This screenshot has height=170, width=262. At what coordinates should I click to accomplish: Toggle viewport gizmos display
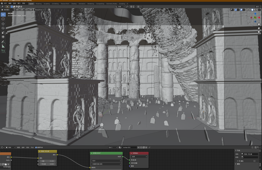point(236,10)
